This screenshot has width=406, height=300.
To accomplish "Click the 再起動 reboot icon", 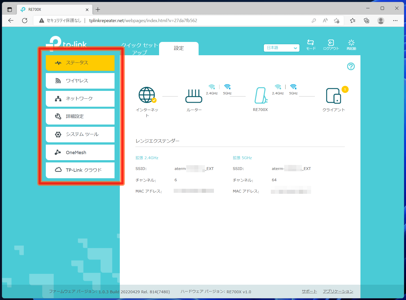I will tap(351, 45).
